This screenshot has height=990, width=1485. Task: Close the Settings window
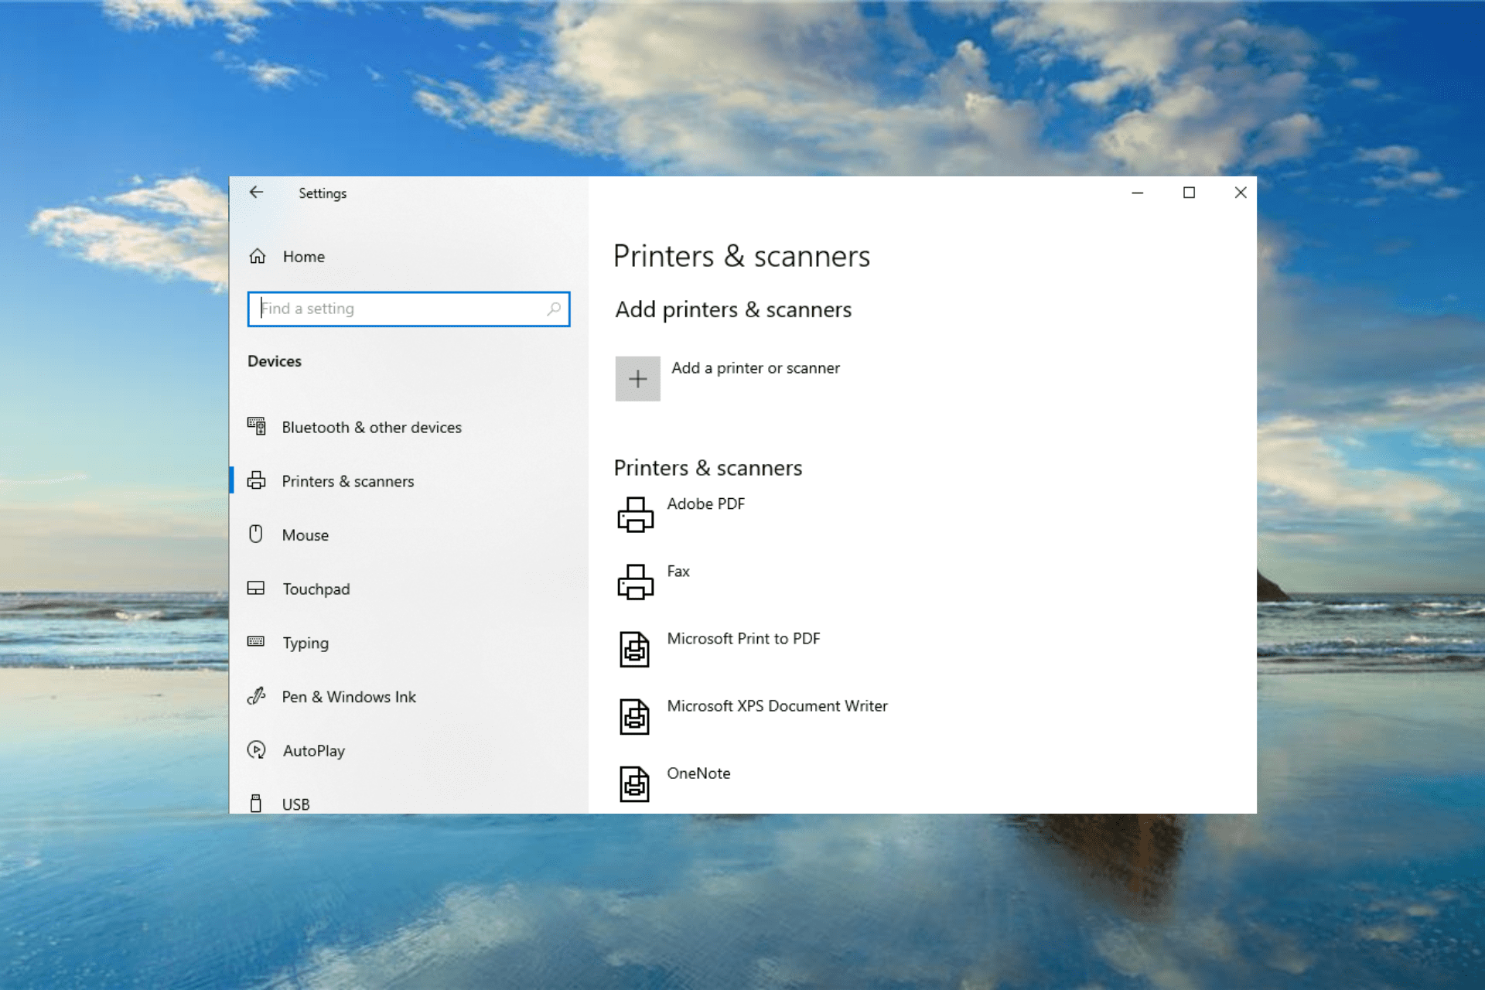click(x=1241, y=193)
